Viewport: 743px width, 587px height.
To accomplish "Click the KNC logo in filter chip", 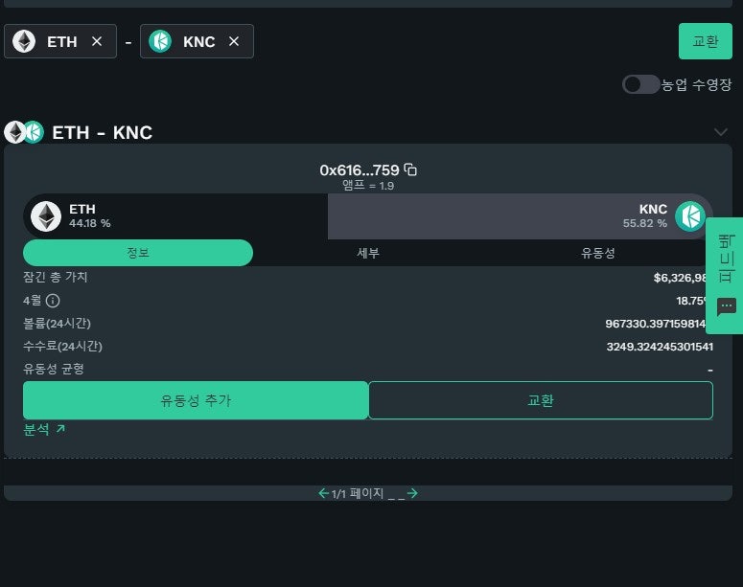I will pos(160,41).
